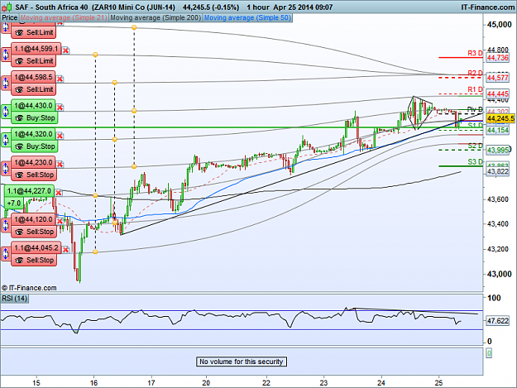Click the S3 D pivot value 43,822
Screen dimensions: 517x388
click(498, 171)
